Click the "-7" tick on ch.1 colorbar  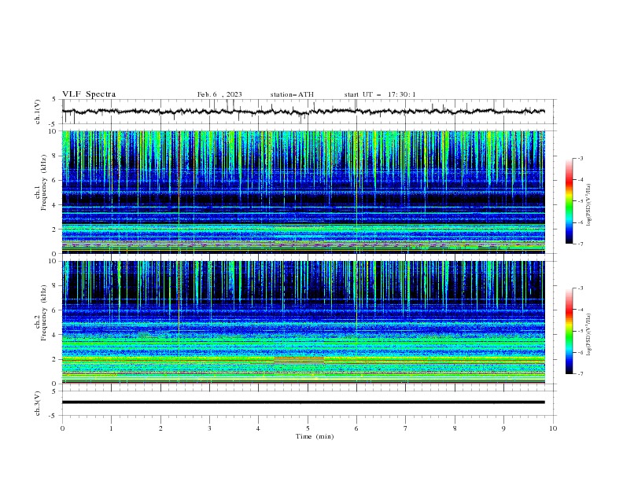(580, 244)
